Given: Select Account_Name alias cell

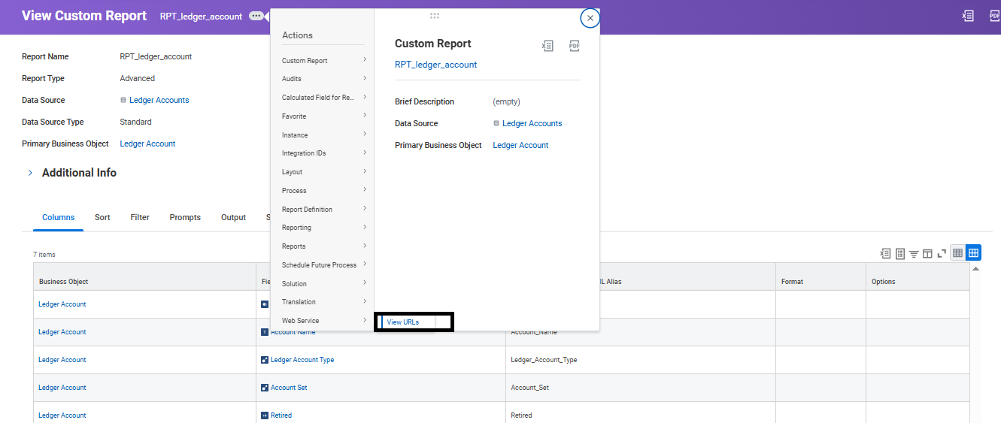Looking at the screenshot, I should (641, 332).
